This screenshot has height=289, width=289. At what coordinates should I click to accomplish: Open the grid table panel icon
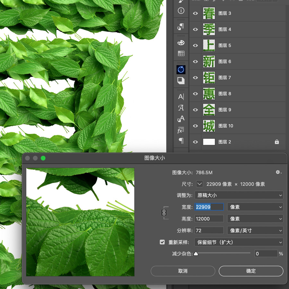181,53
